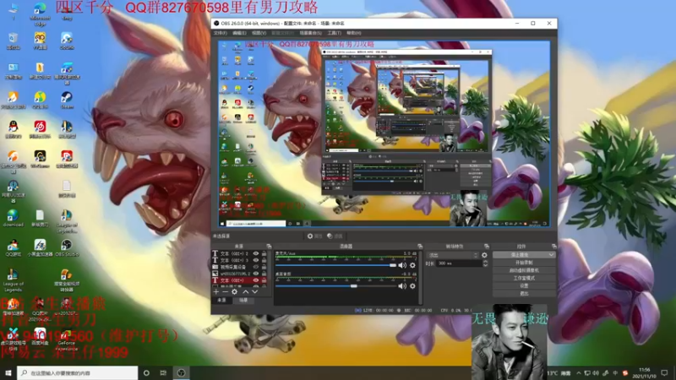The width and height of the screenshot is (676, 380).
Task: Open OBS Studio desktop shortcut
Action: (x=67, y=247)
